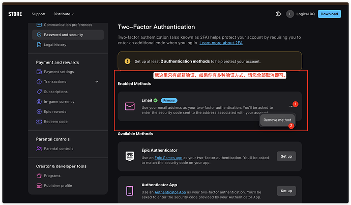
Task: Open the Distribute dropdown menu
Action: tap(64, 14)
